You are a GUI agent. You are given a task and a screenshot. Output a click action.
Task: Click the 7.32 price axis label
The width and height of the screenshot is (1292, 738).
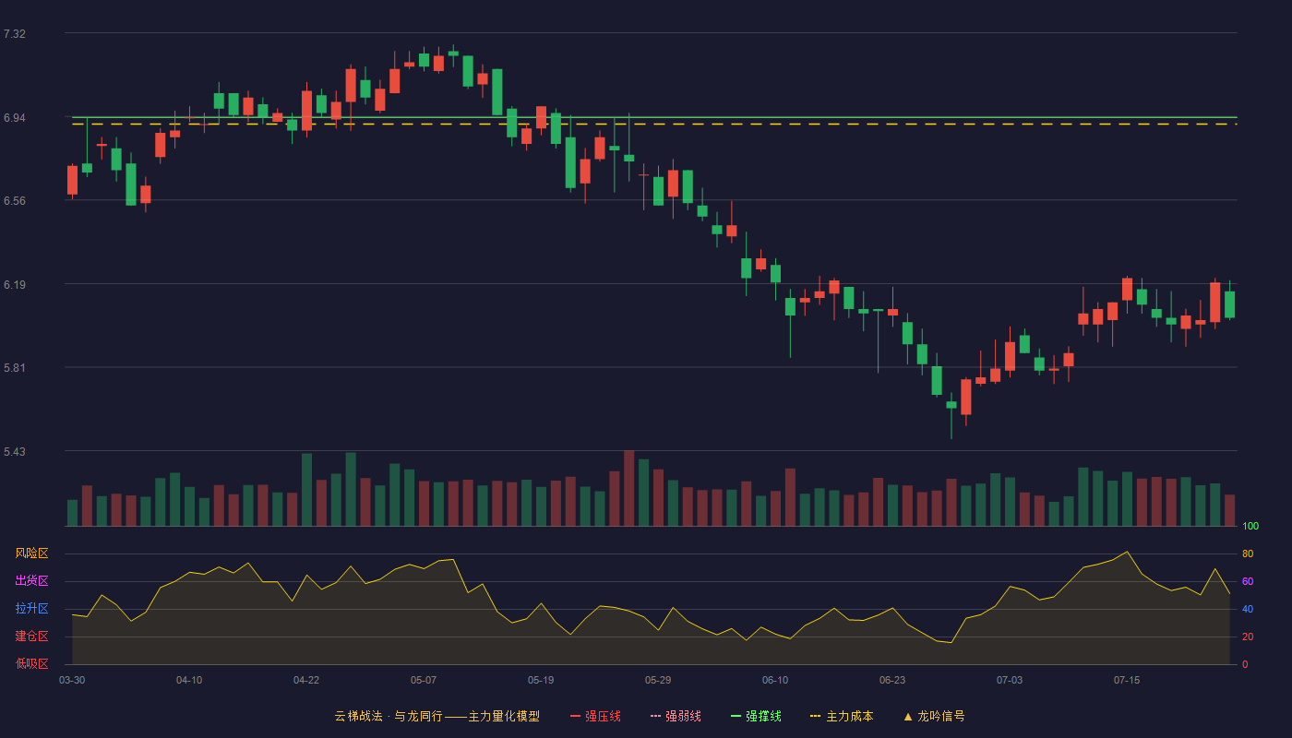15,34
